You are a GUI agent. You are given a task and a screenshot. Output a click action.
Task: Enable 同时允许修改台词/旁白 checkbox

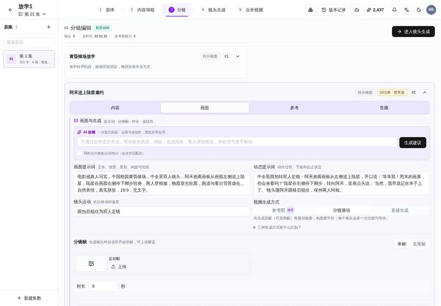80,153
